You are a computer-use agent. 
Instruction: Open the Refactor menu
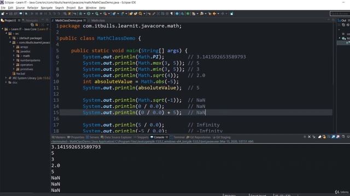33,8
